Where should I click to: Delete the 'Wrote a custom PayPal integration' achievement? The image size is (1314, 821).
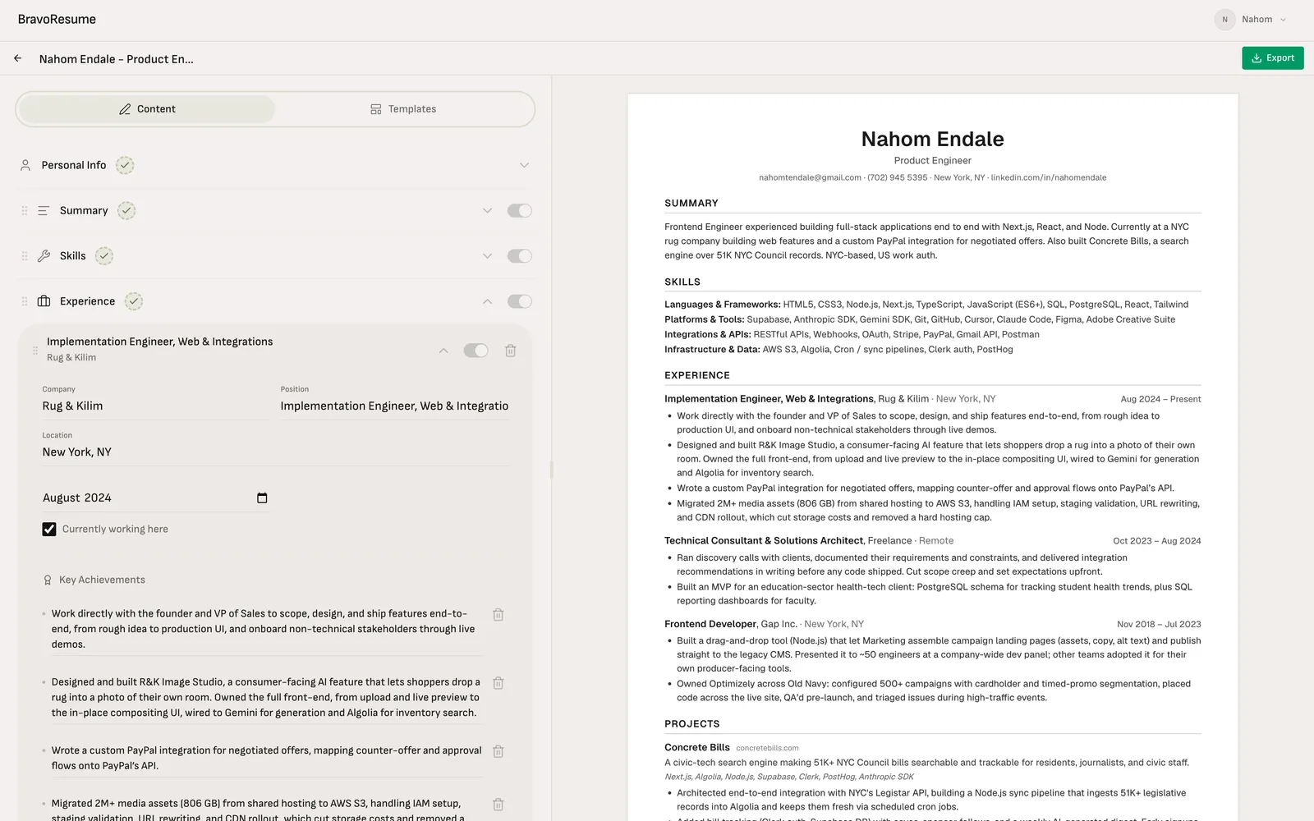pyautogui.click(x=498, y=751)
